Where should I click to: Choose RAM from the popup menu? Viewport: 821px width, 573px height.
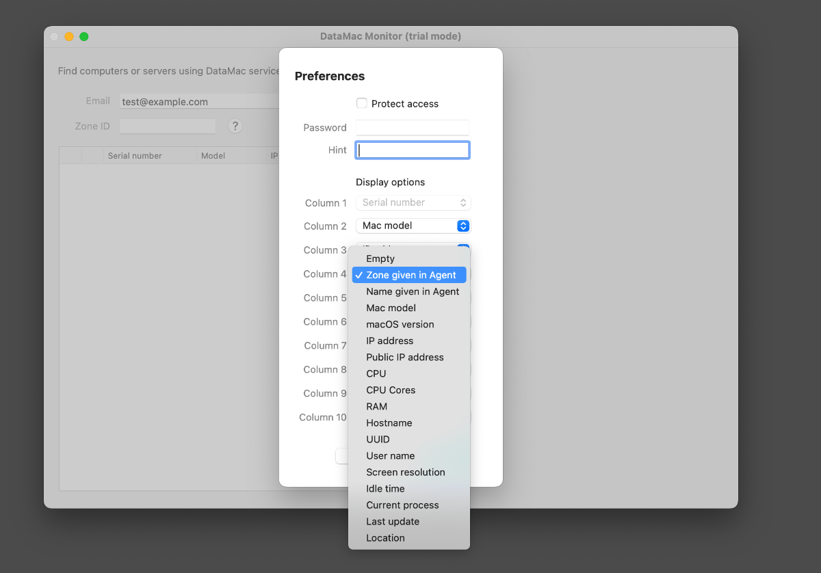[x=409, y=406]
